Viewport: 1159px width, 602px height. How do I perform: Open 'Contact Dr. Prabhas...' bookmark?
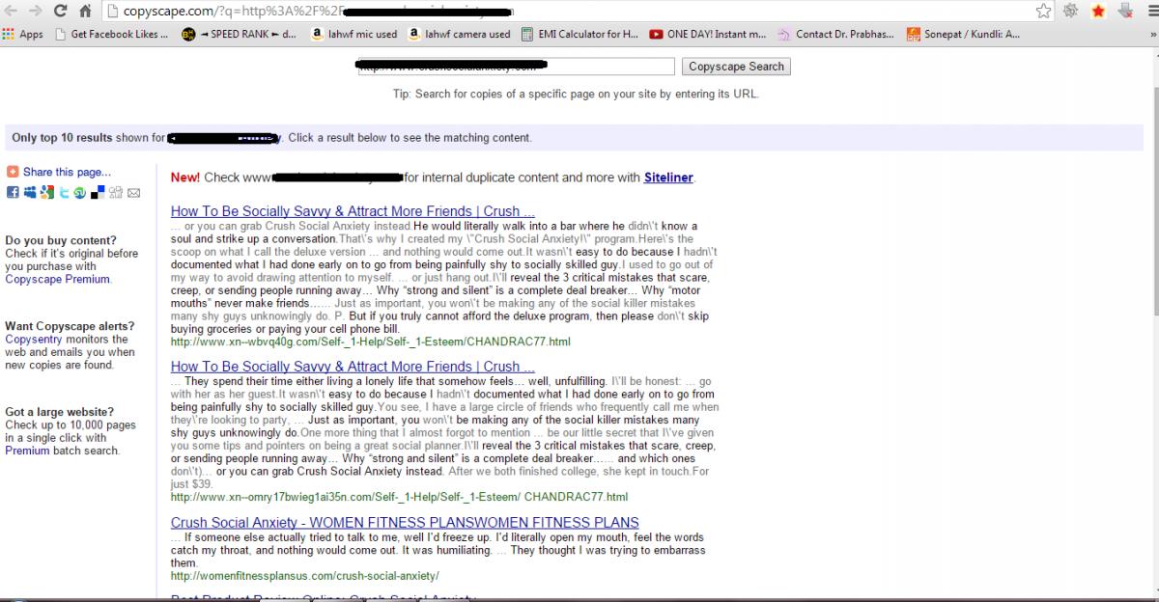pos(836,34)
